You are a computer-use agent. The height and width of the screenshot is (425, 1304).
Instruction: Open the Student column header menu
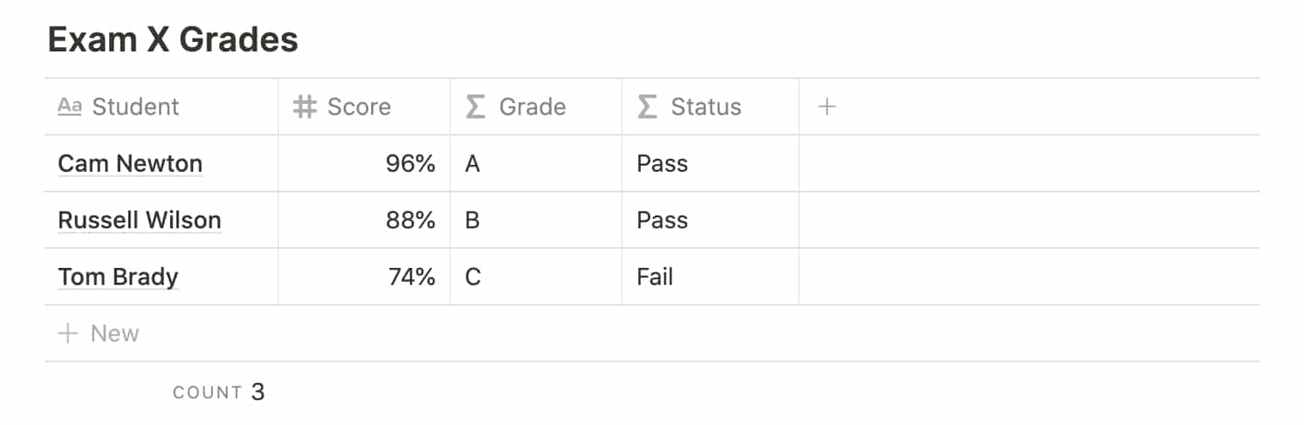[161, 106]
